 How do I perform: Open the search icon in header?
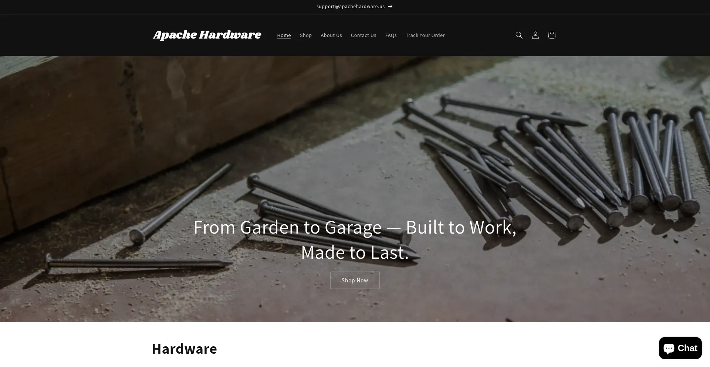point(519,35)
